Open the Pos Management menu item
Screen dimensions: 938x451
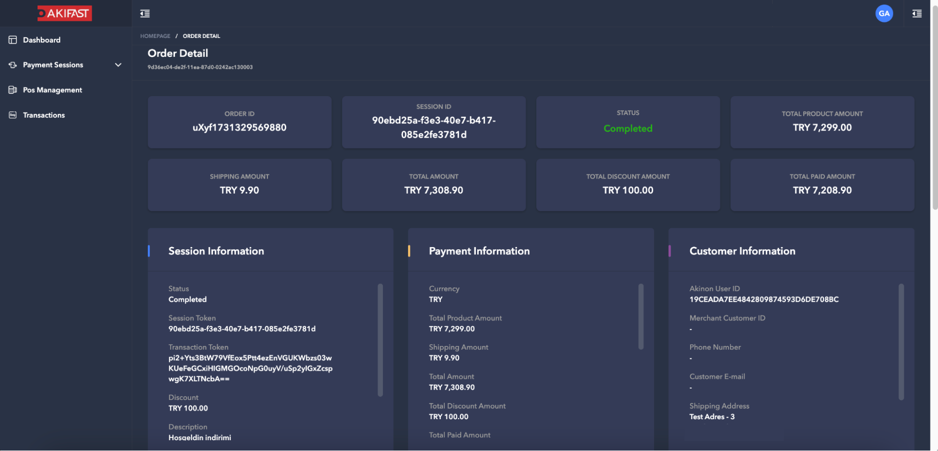52,90
